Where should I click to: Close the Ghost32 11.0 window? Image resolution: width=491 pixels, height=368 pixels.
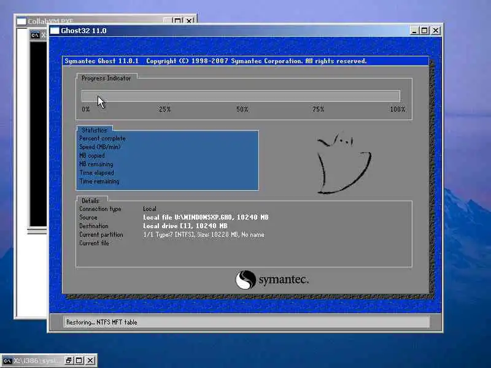(x=436, y=31)
